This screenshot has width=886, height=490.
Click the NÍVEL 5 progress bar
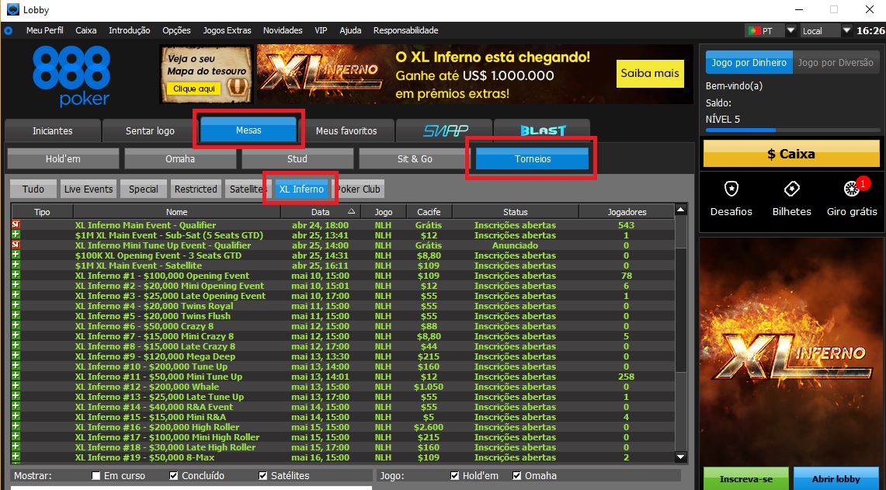point(791,130)
